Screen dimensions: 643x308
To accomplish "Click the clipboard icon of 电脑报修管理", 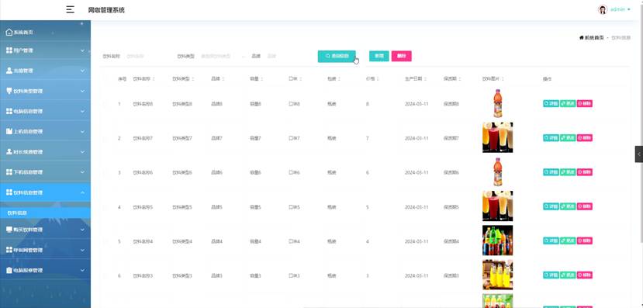I will pyautogui.click(x=9, y=270).
